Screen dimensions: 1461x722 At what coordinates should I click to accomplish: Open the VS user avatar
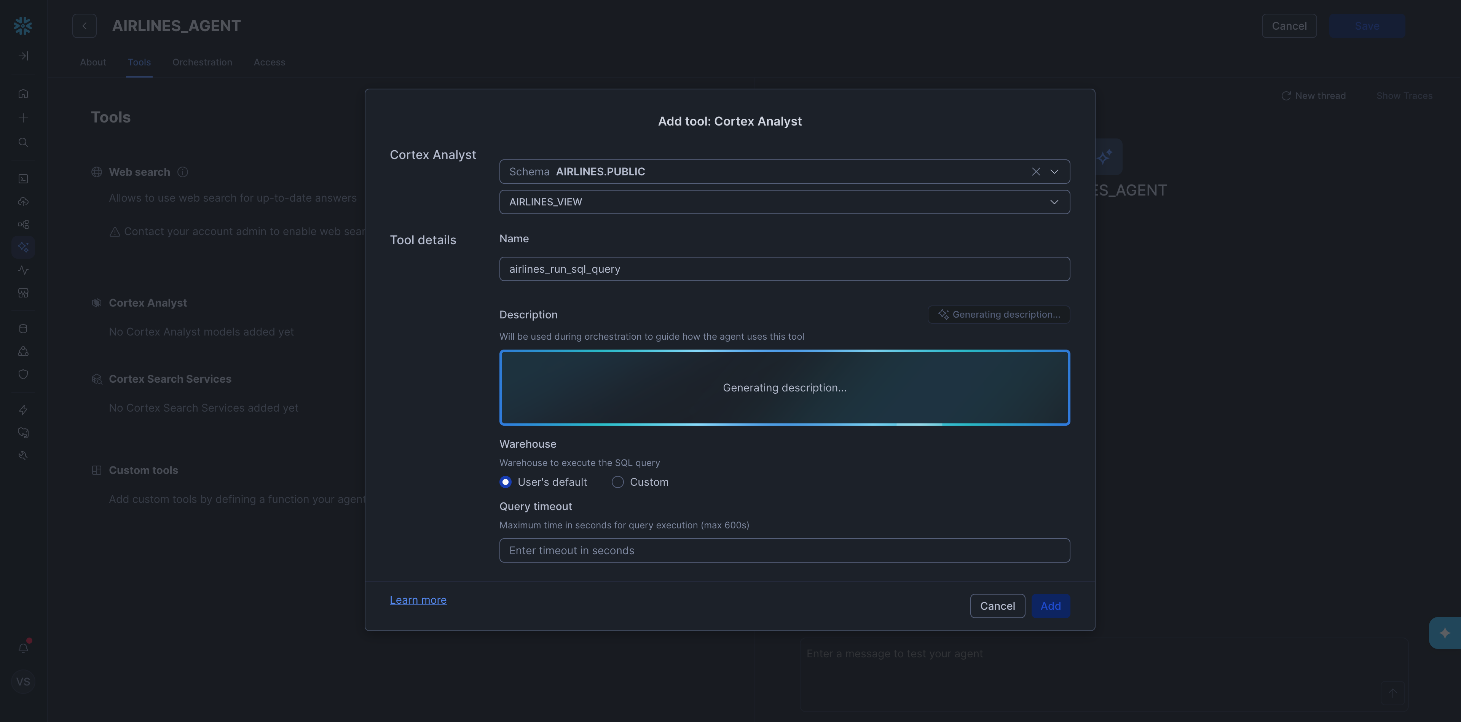pyautogui.click(x=23, y=681)
